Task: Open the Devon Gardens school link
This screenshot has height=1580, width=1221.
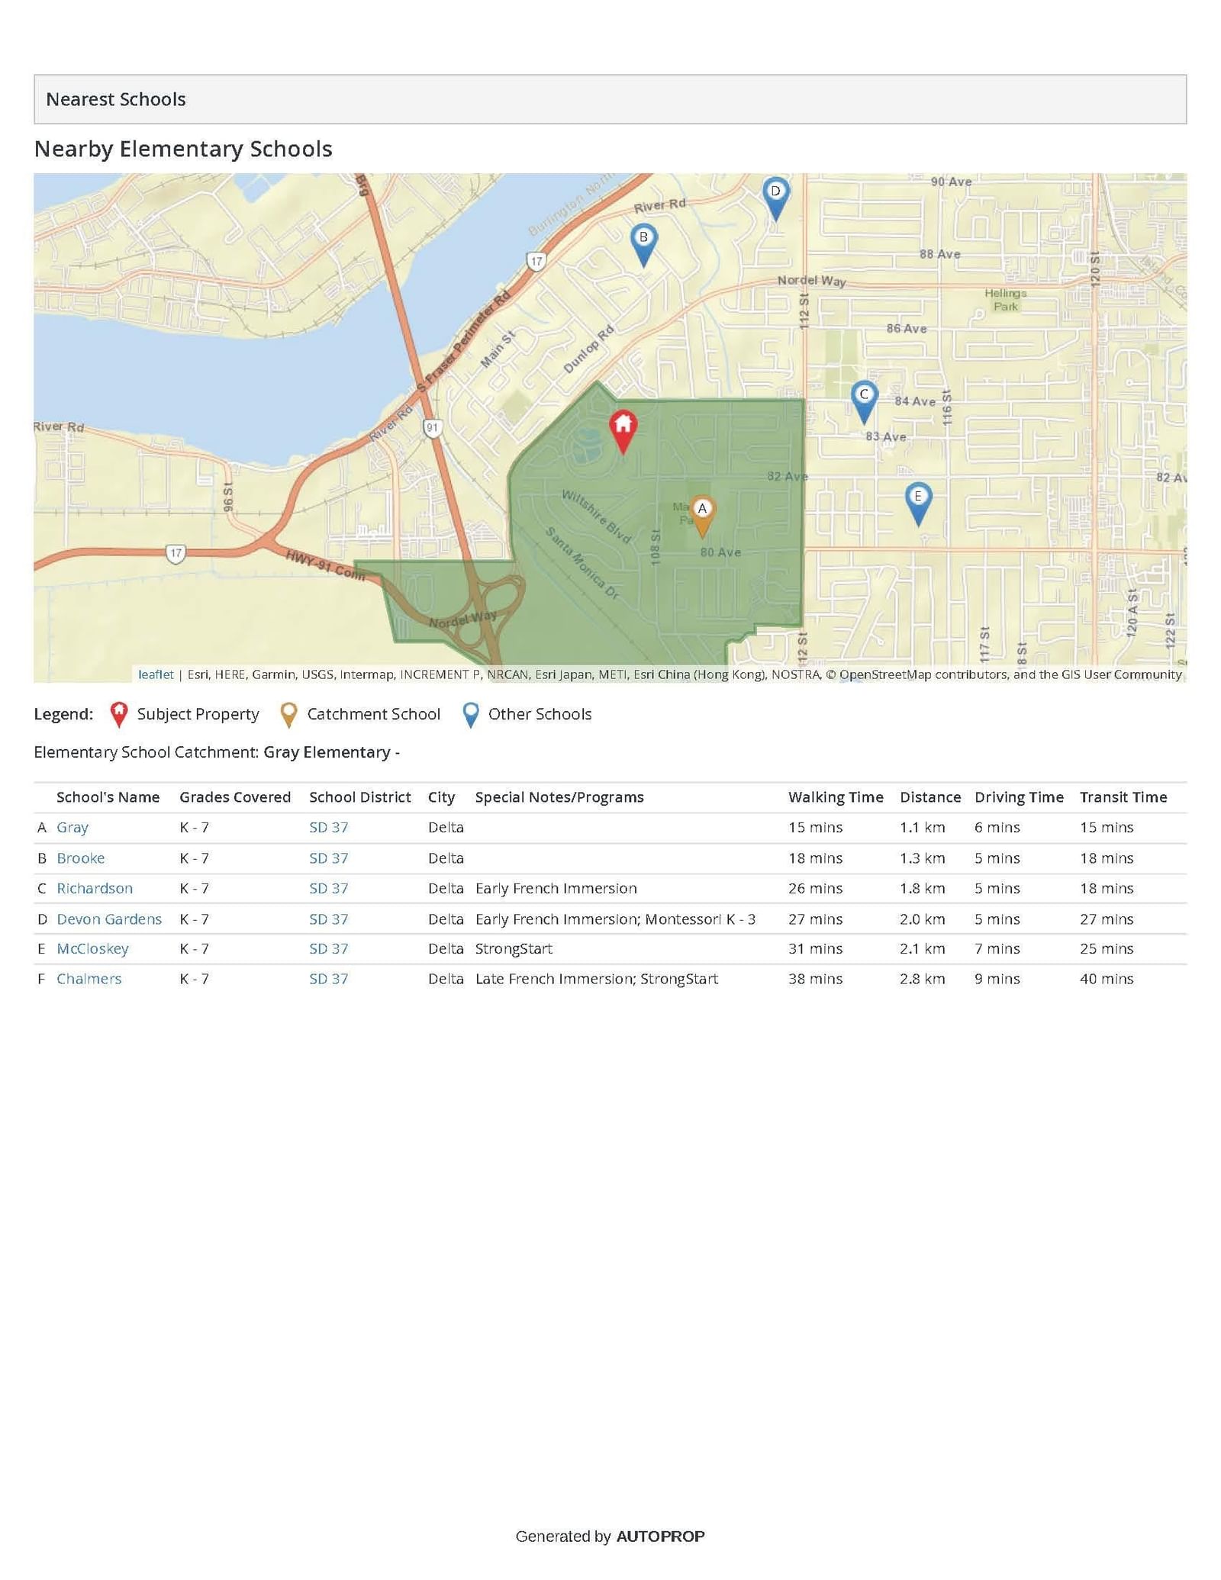Action: 109,919
